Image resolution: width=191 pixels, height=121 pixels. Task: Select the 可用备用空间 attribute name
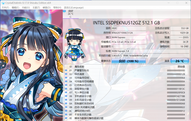82,78
